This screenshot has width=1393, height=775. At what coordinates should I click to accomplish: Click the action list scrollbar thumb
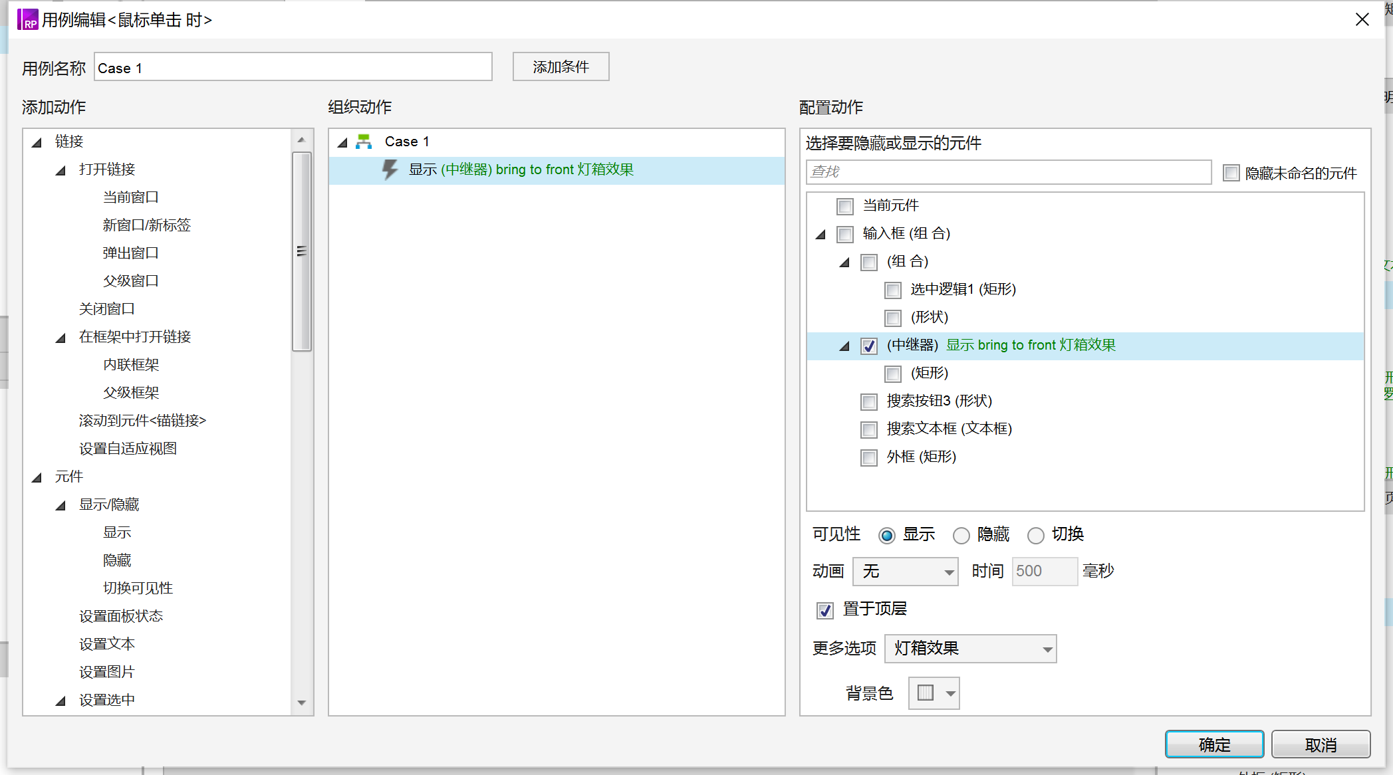(x=302, y=251)
